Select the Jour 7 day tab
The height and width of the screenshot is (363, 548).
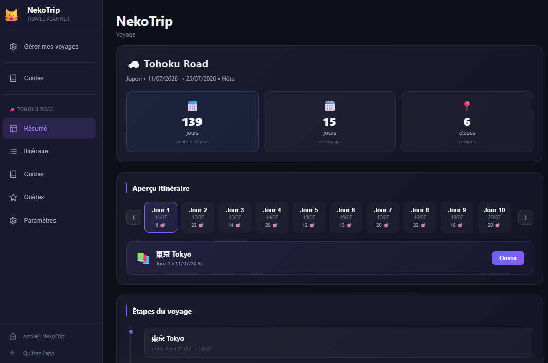(383, 217)
